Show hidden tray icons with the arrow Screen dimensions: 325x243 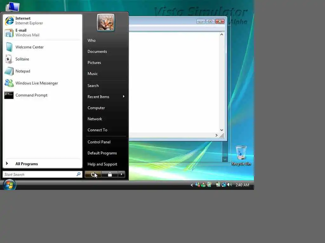(192, 185)
